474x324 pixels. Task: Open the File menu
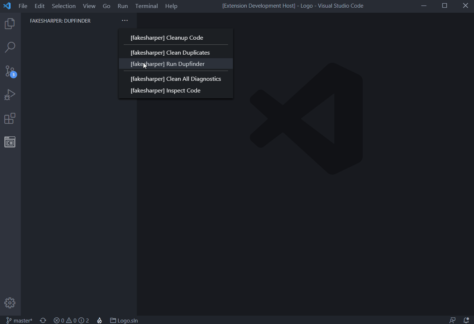click(23, 6)
